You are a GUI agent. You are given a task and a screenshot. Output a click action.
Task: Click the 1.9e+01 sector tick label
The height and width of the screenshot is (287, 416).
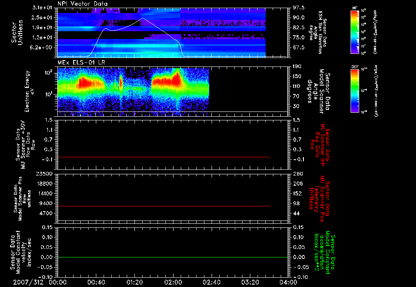pos(42,28)
